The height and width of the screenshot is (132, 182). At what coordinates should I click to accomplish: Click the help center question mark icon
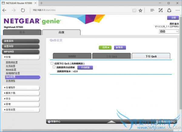(49, 122)
